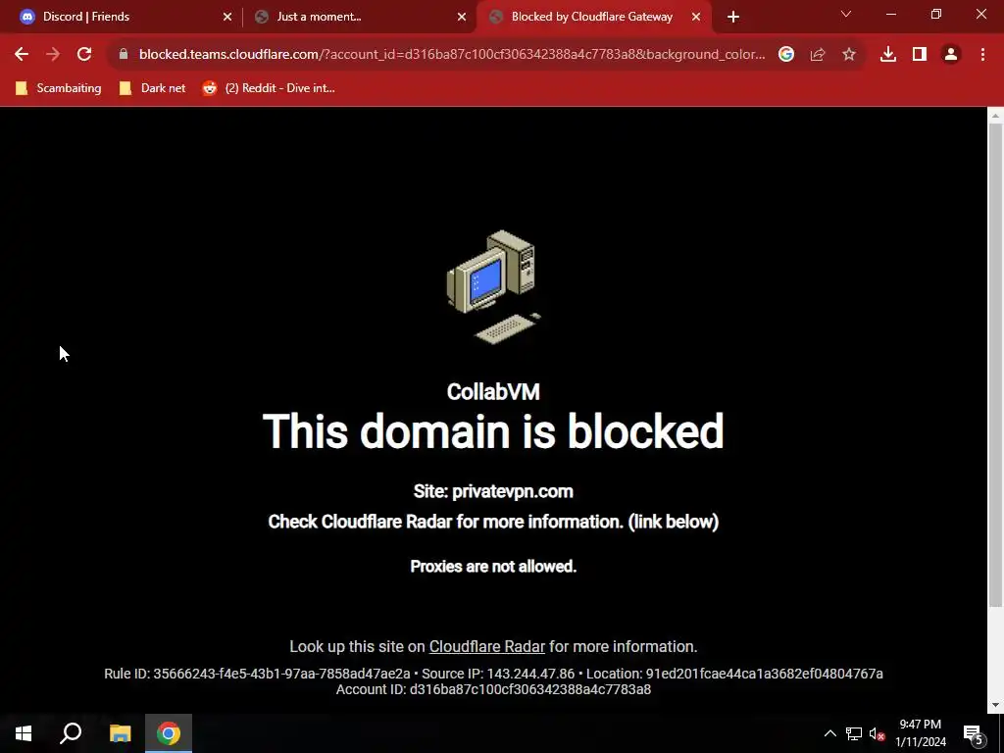1004x753 pixels.
Task: Open Chrome three-dot menu
Action: [982, 55]
